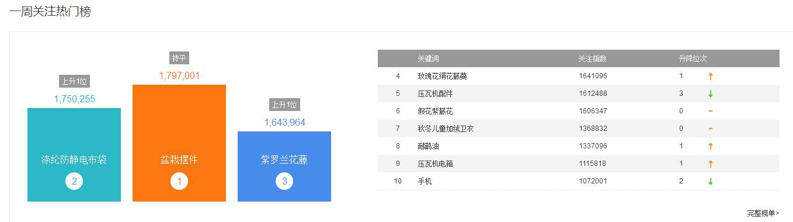This screenshot has height=222, width=793.
Task: Select keyword 假花紫藤花
Action: tap(435, 111)
